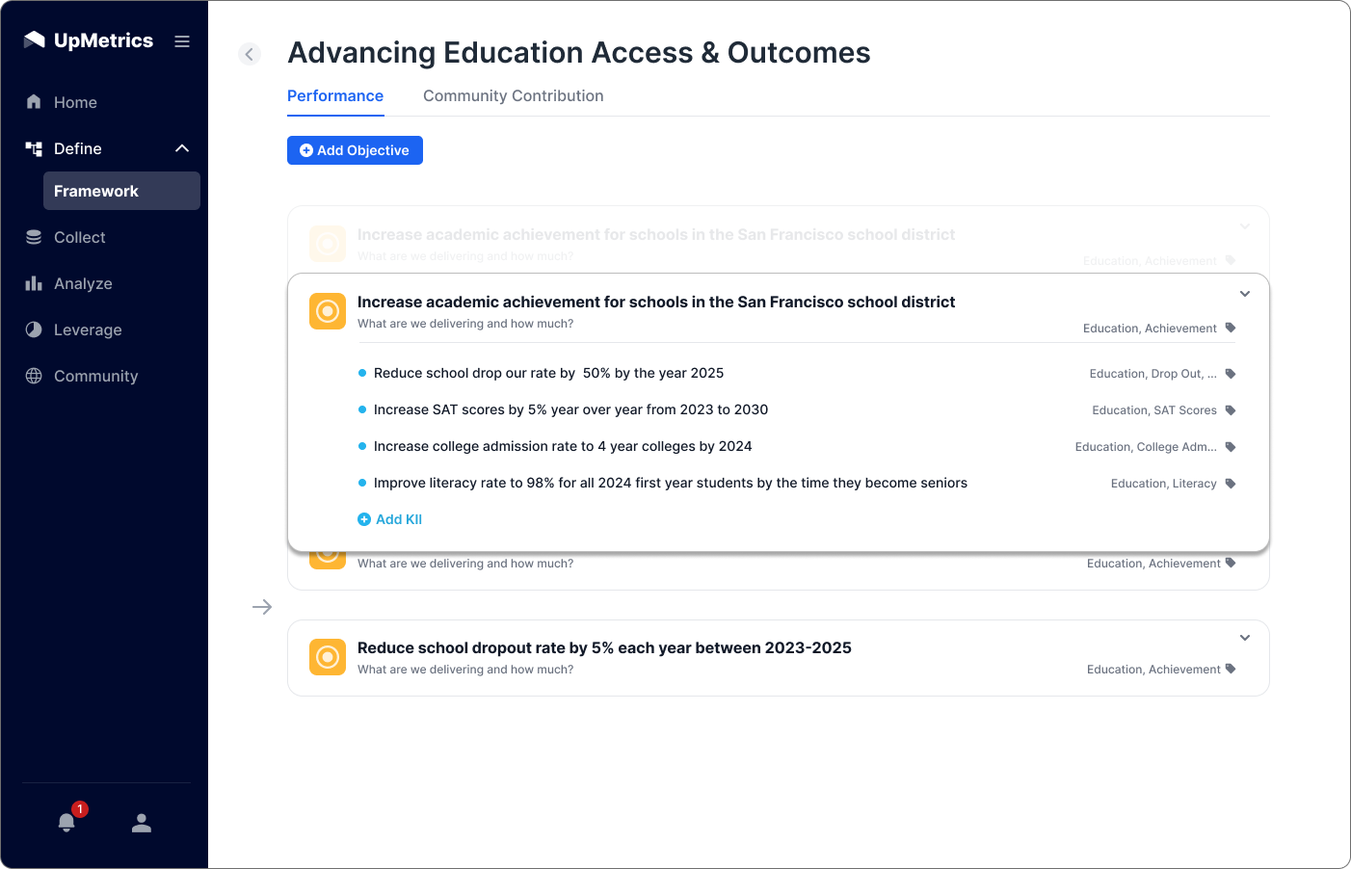Click the Increase college admission rate KII
Image resolution: width=1351 pixels, height=869 pixels.
click(x=563, y=447)
